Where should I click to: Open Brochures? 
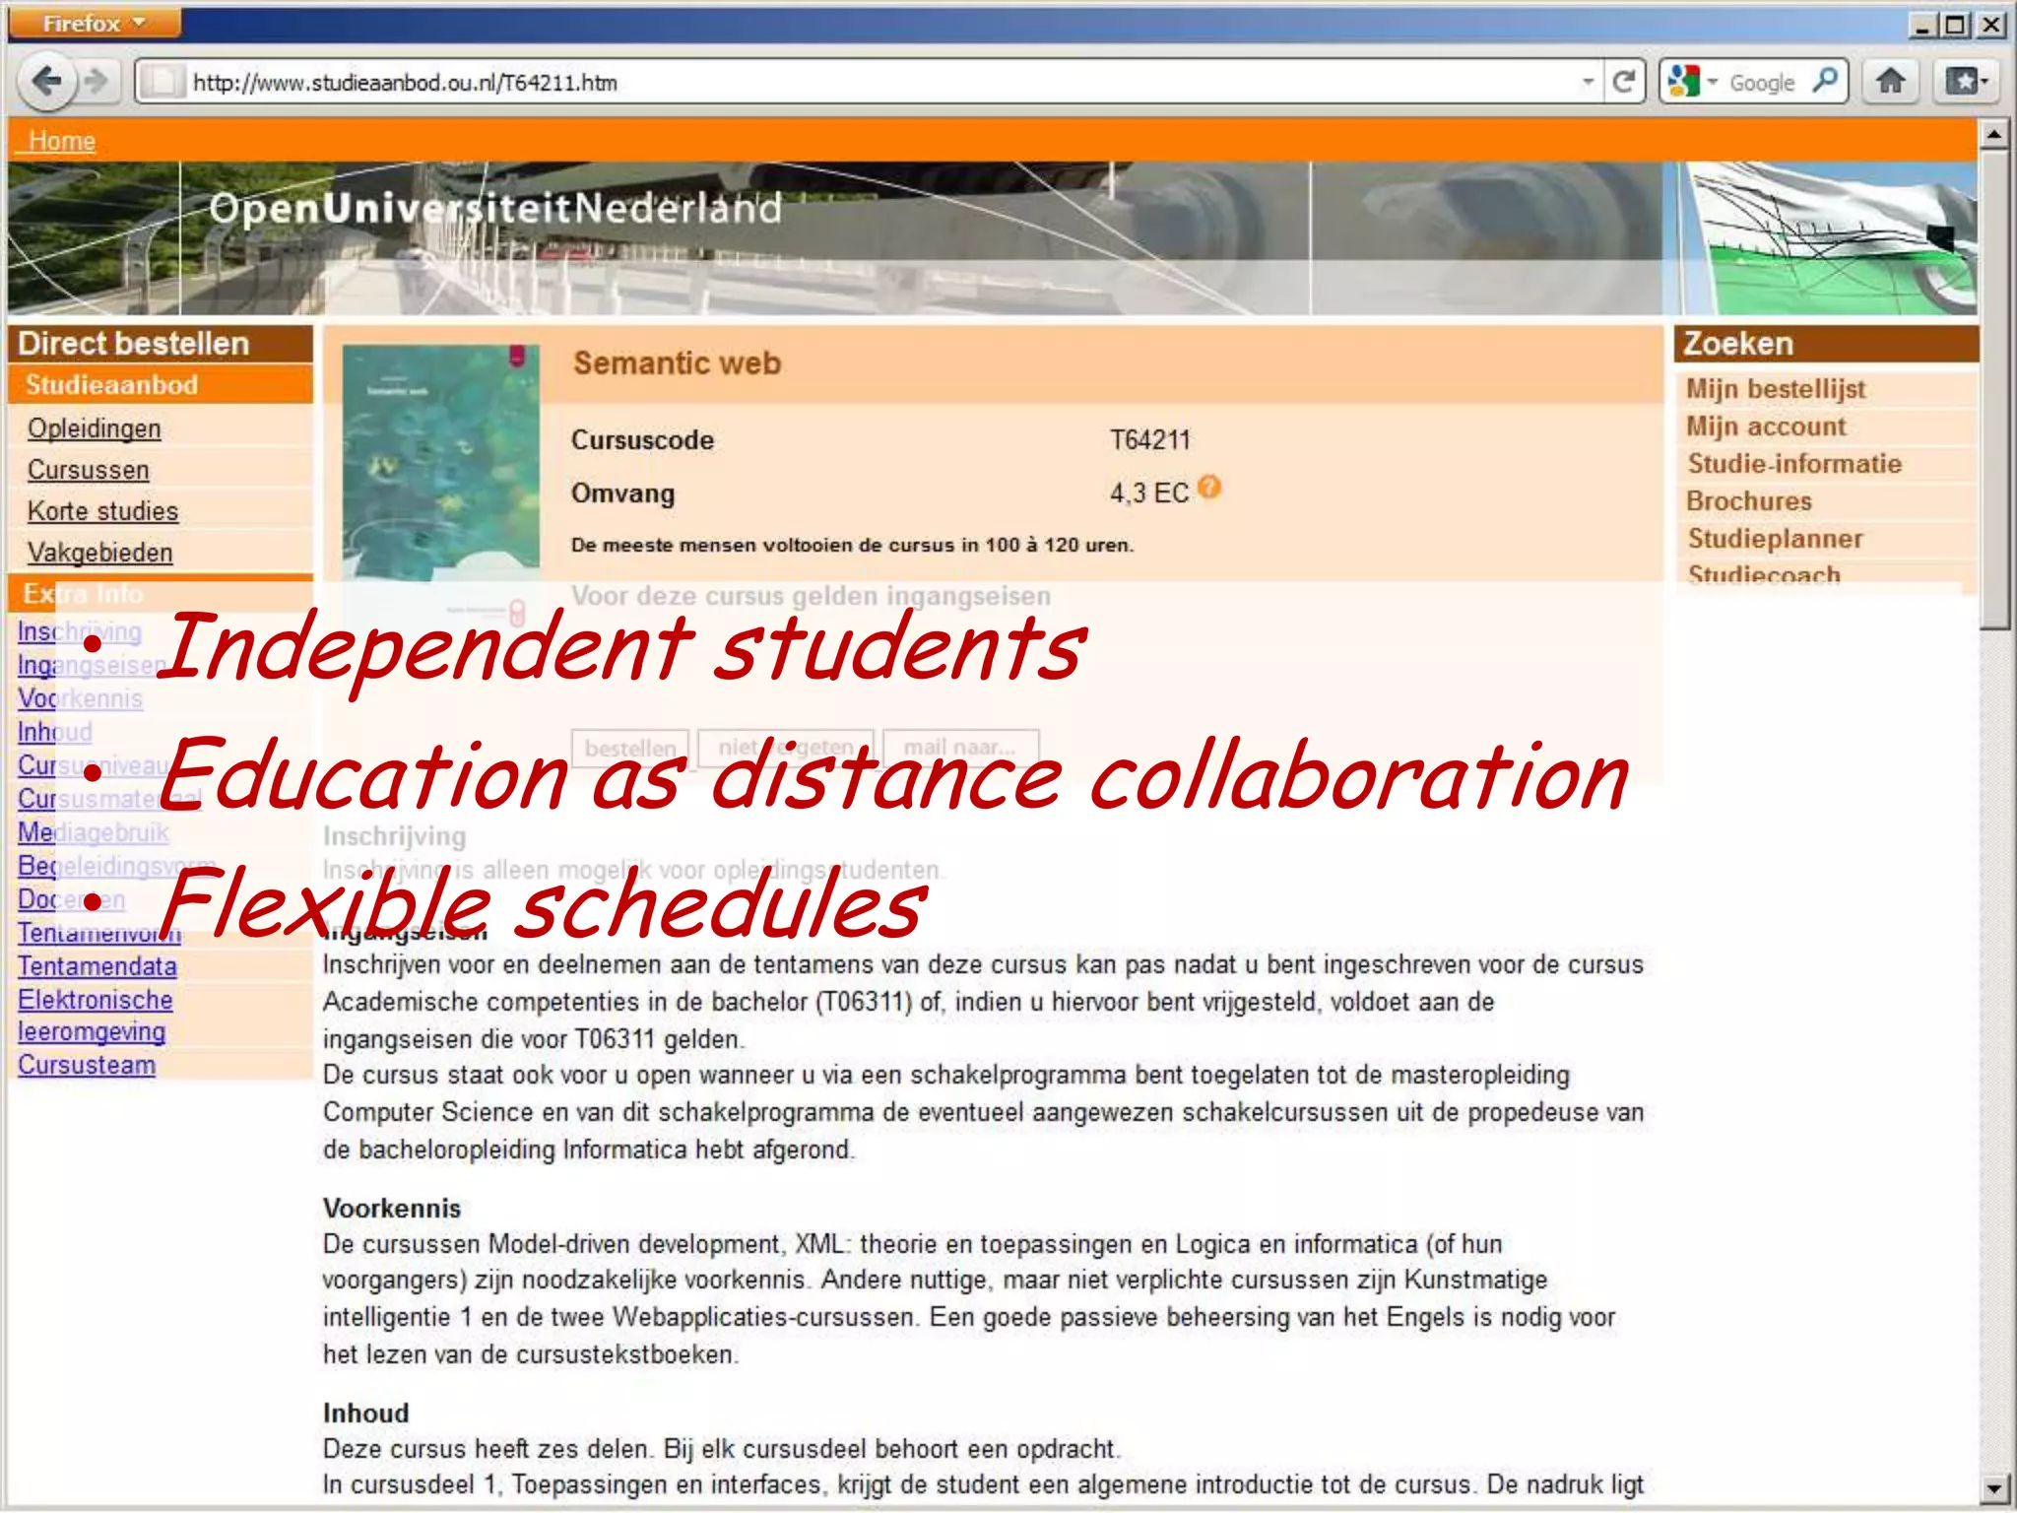coord(1748,501)
